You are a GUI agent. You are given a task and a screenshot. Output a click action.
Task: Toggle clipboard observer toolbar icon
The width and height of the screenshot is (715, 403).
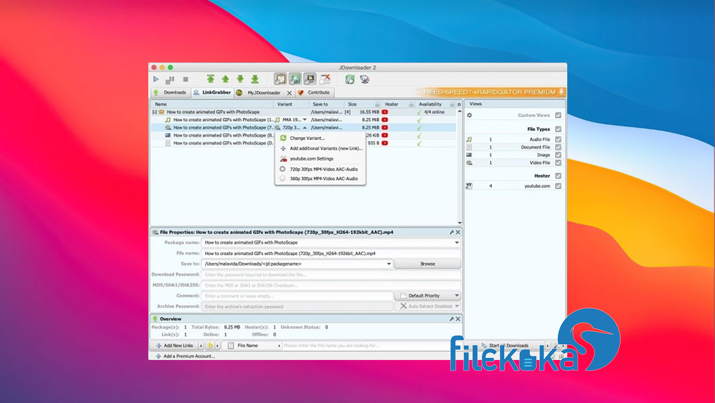(x=280, y=79)
